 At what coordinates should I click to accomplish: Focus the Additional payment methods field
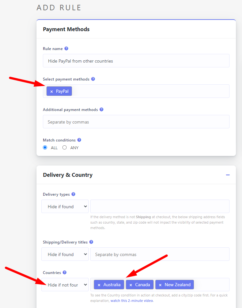click(136, 122)
